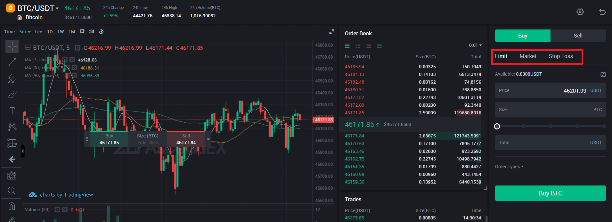Set chart interval to 1W

[x=61, y=32]
